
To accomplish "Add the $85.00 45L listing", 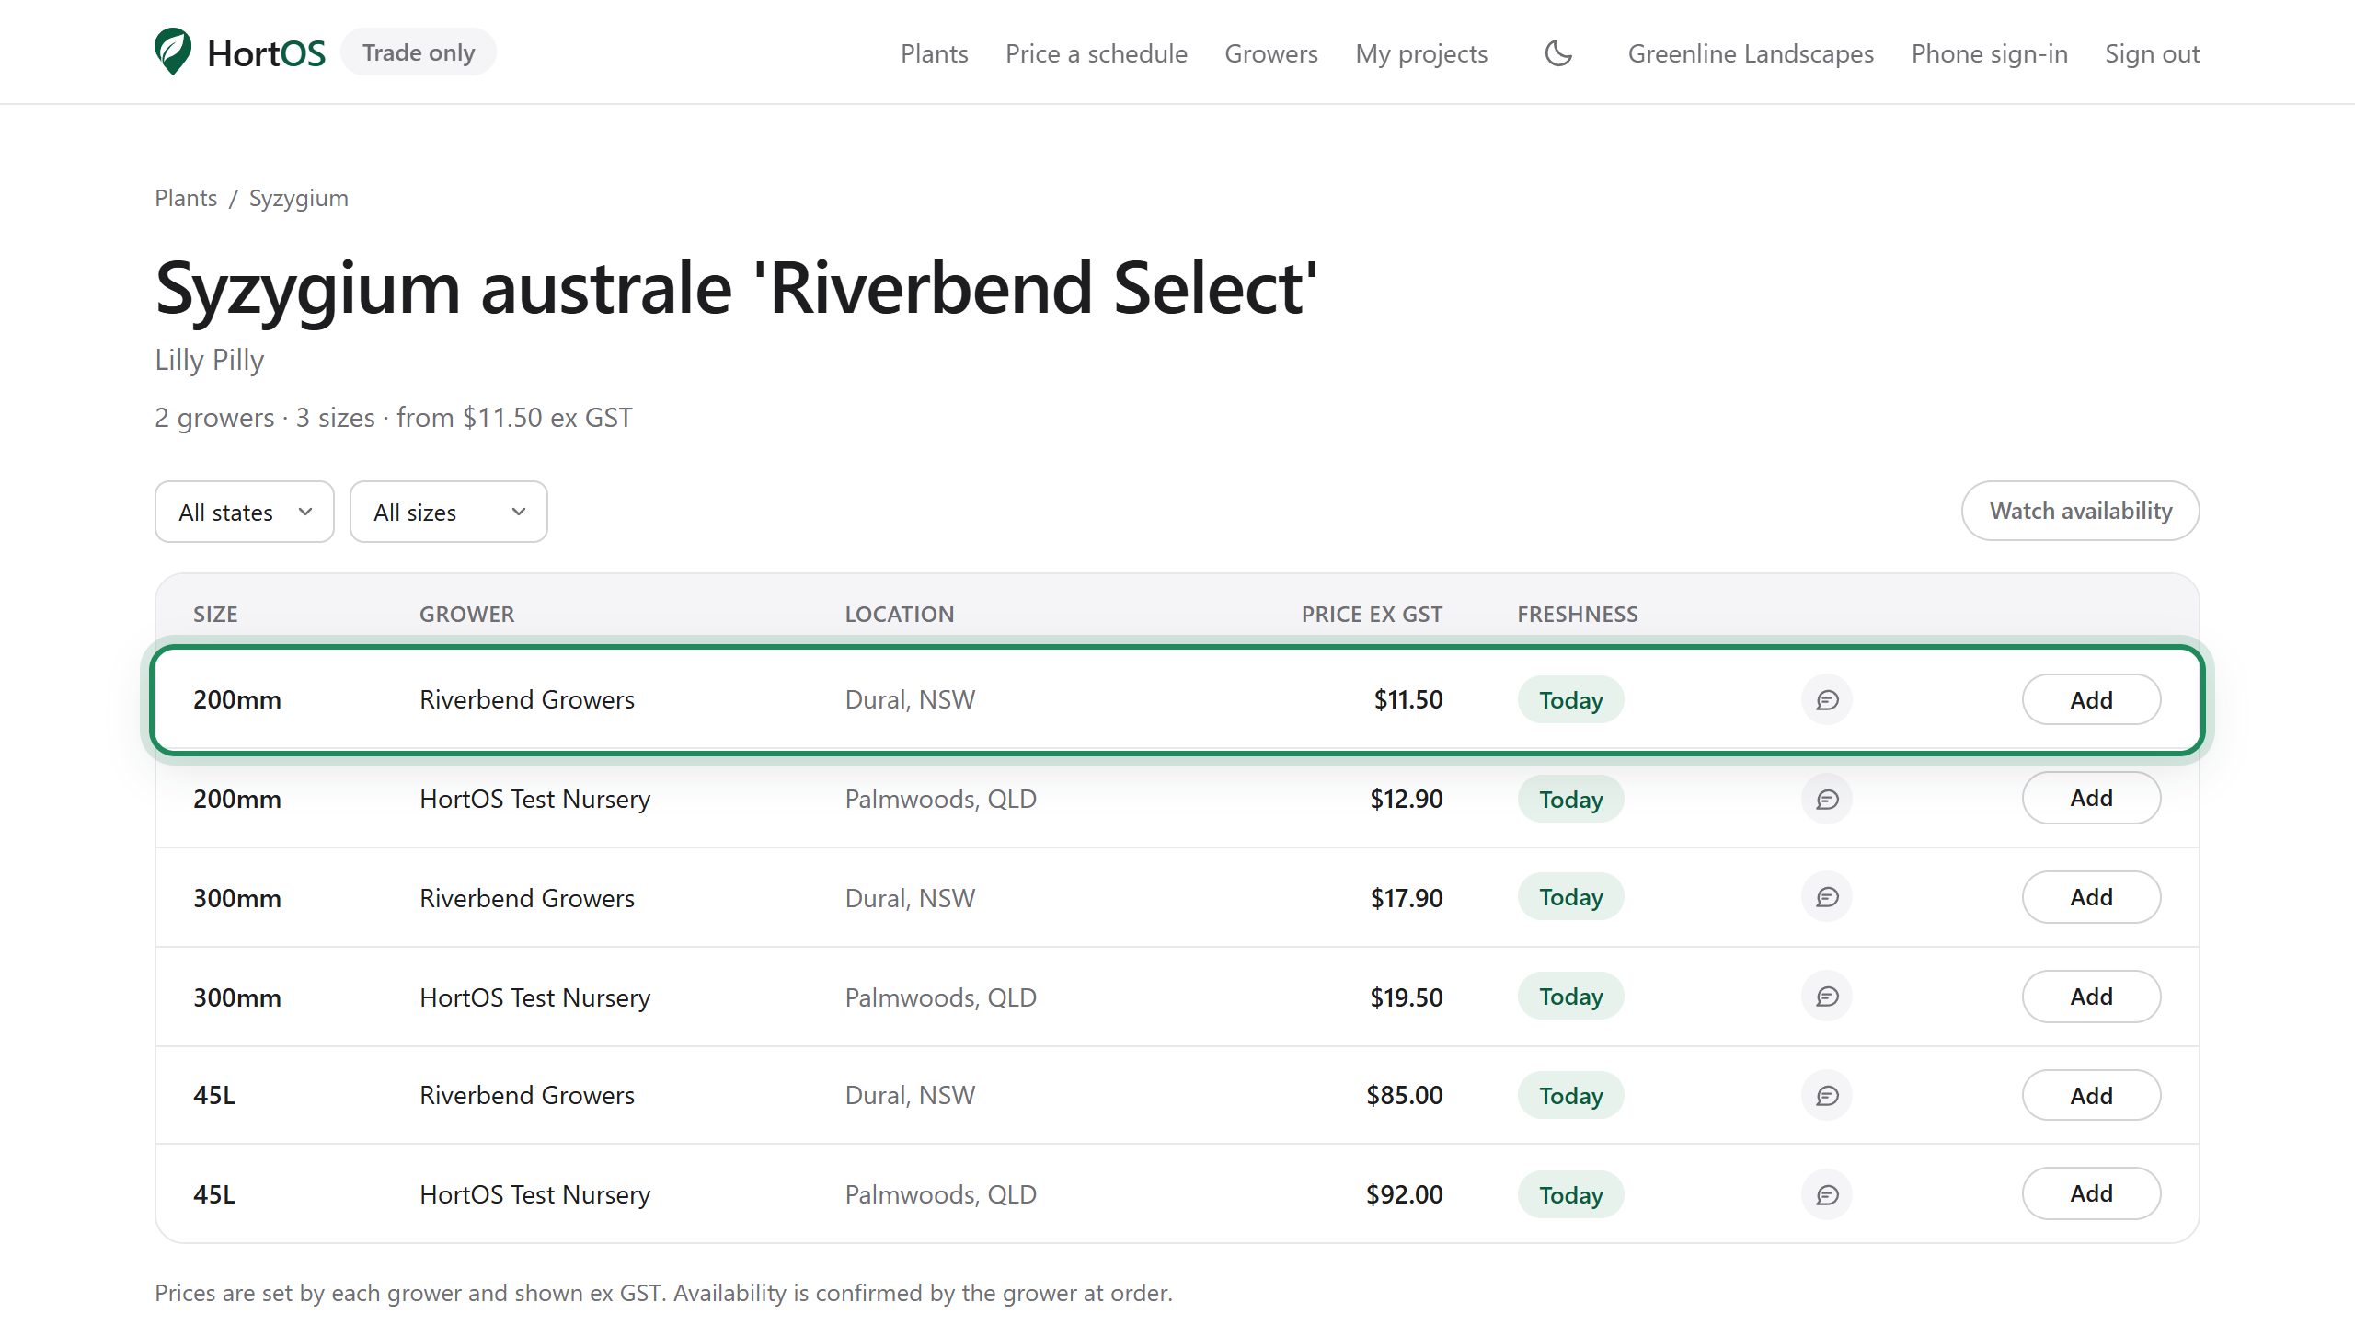I will click(x=2091, y=1095).
